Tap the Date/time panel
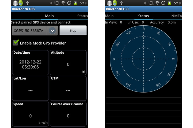Viewport: 193px width, 128px height. 31,62
